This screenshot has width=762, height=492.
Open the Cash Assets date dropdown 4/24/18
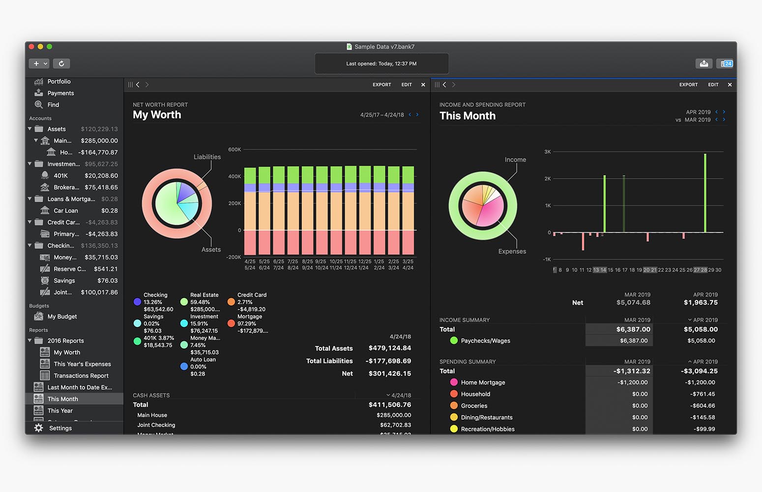[x=398, y=395]
